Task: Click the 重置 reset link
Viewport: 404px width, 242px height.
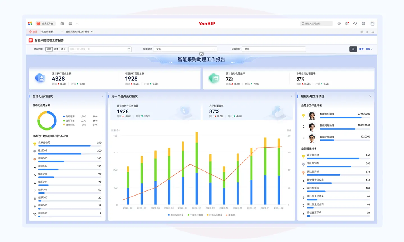Action: click(361, 49)
